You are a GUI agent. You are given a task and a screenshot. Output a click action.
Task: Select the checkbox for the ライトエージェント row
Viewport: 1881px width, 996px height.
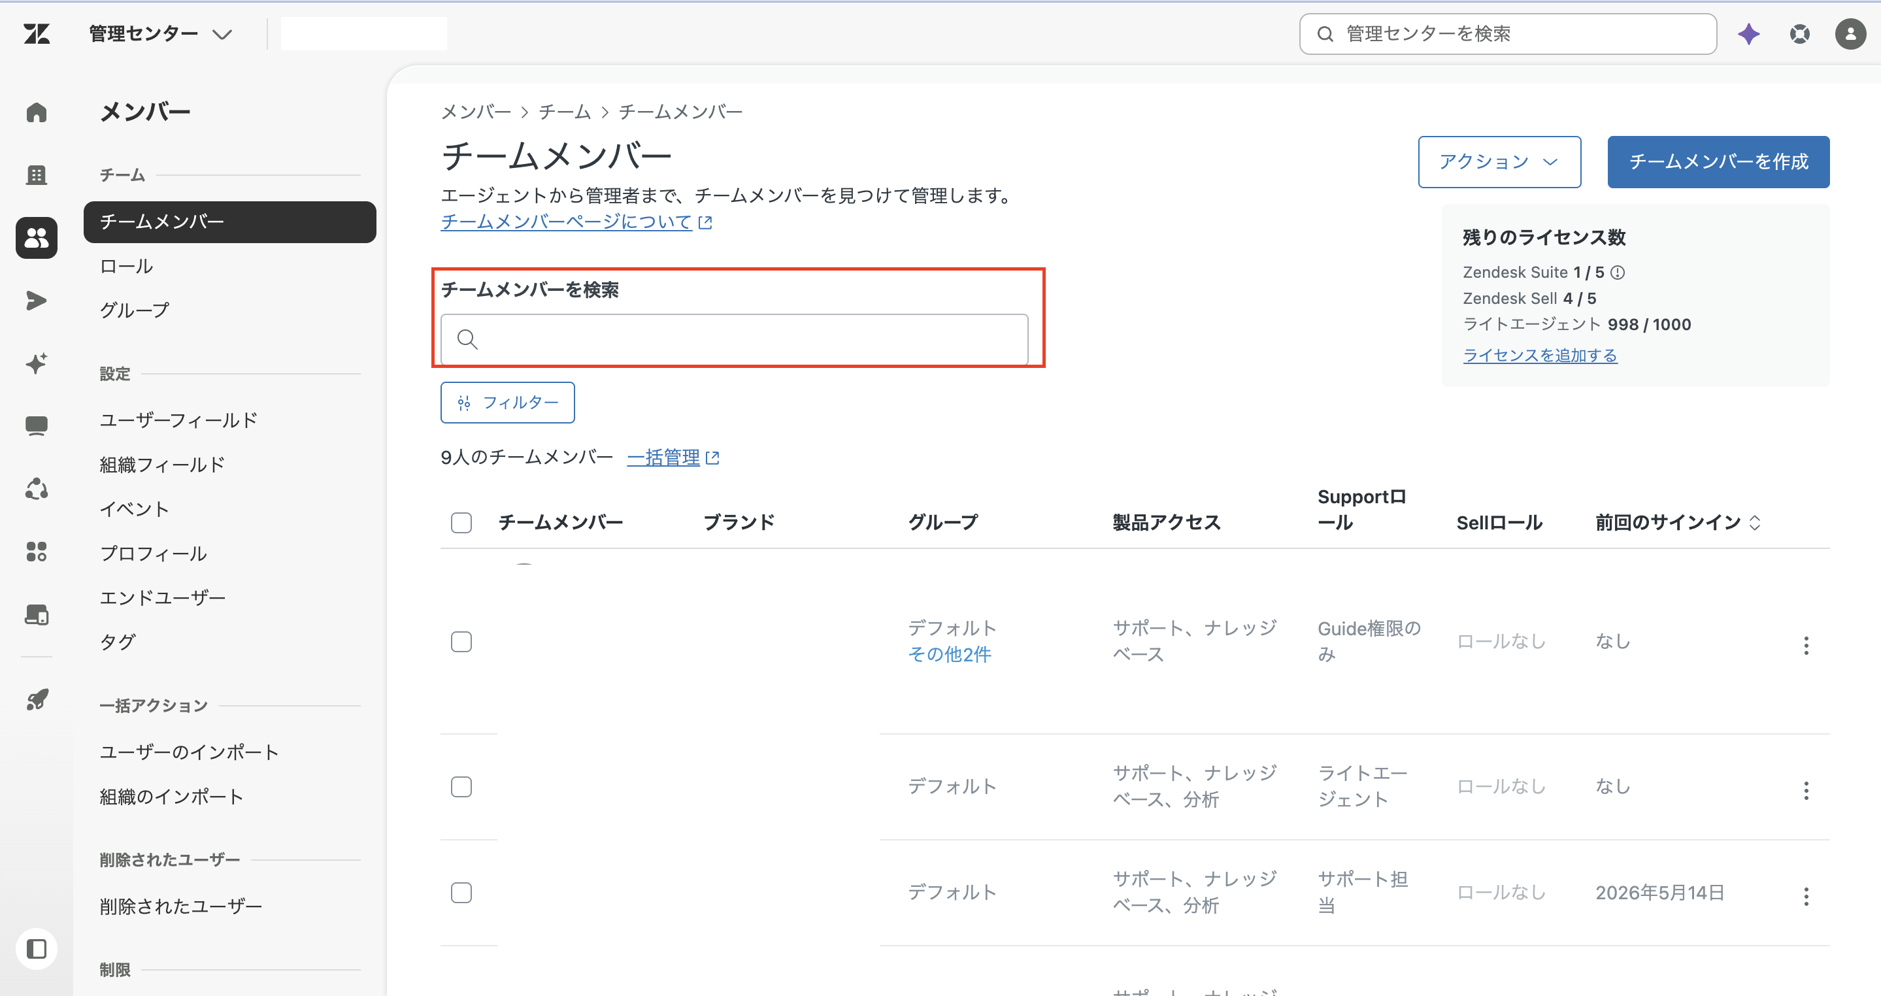pos(461,787)
